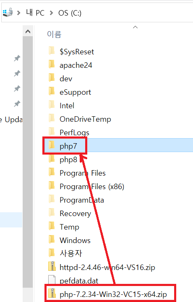Click the first pin icon in navigation pane

click(17, 58)
